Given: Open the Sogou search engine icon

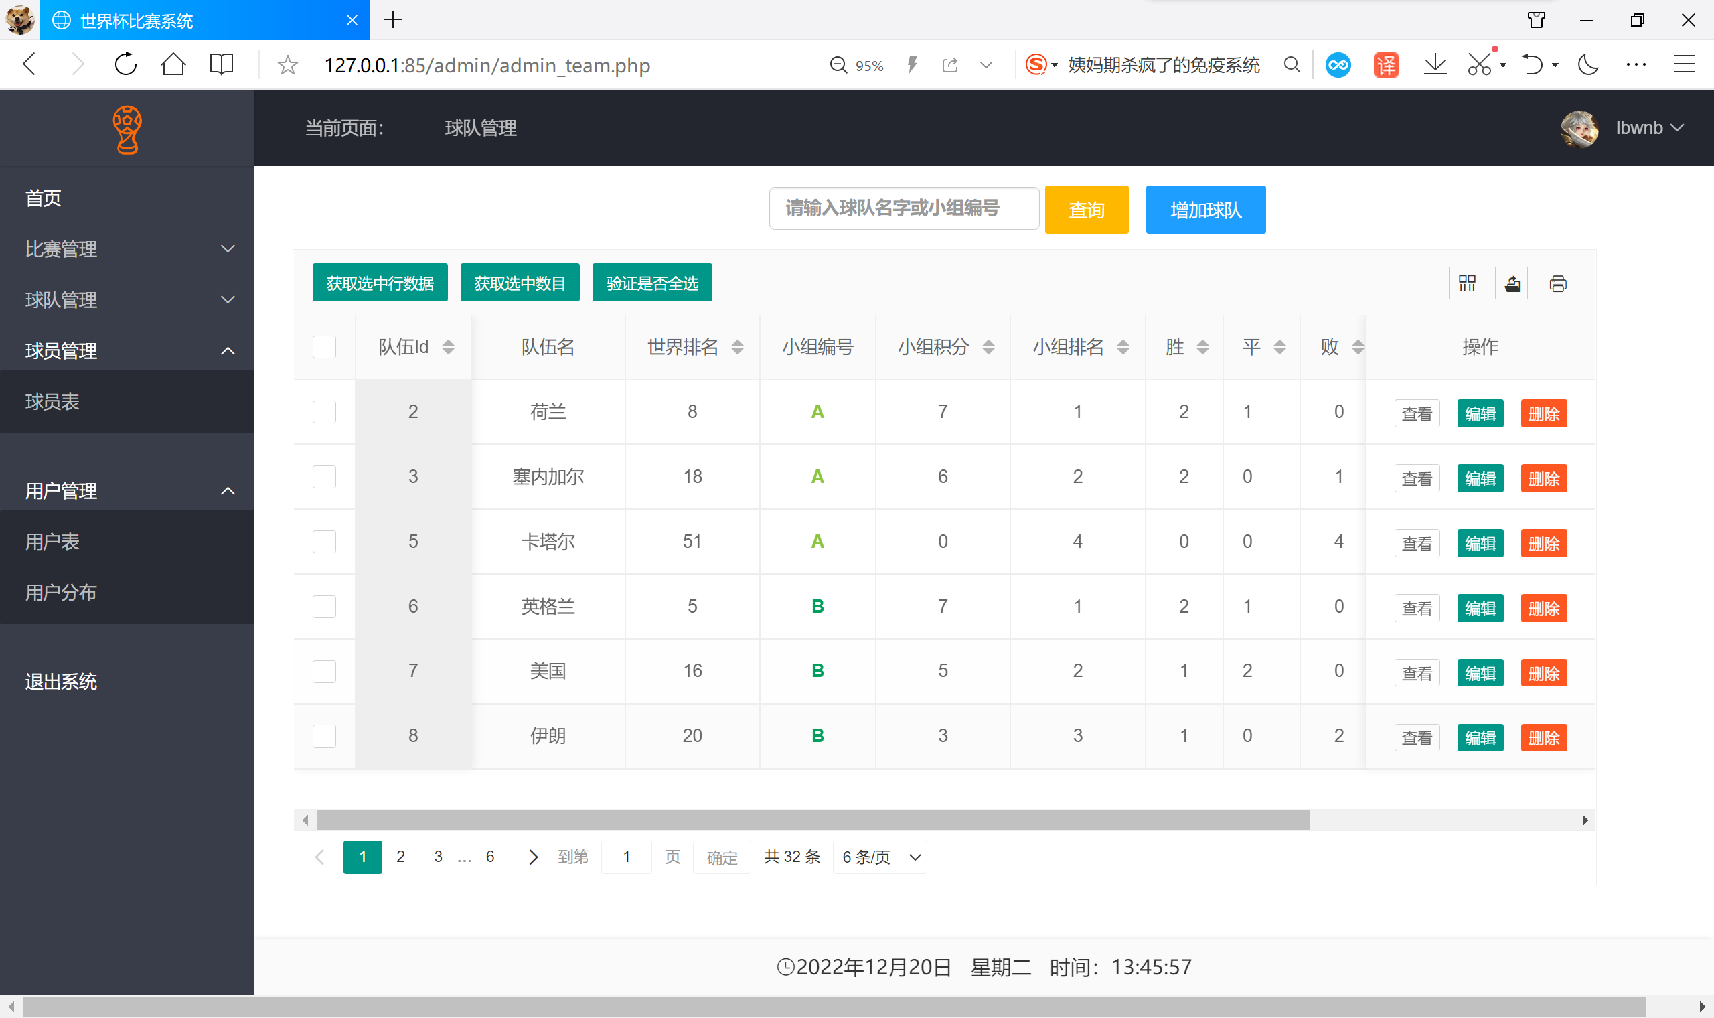Looking at the screenshot, I should [1036, 65].
